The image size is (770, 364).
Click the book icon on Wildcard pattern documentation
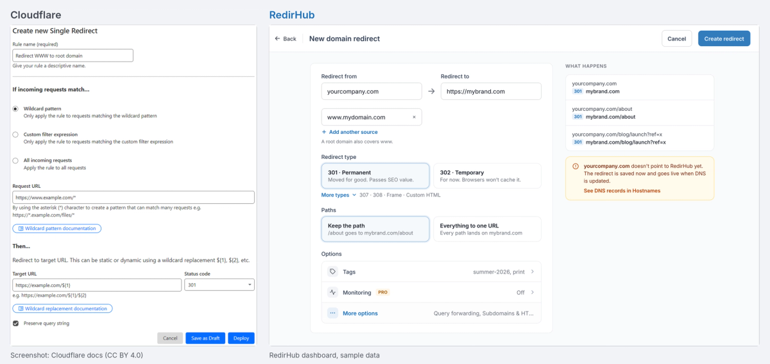21,229
